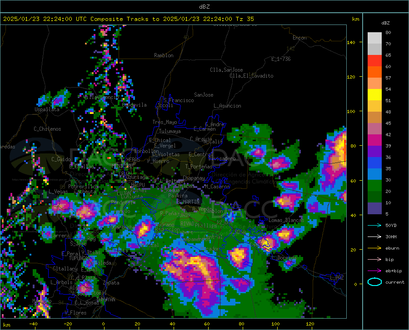Viewport: 409px width, 330px height.
Task: Pick the purple 36-39 dBZ swatch
Action: (x=374, y=152)
